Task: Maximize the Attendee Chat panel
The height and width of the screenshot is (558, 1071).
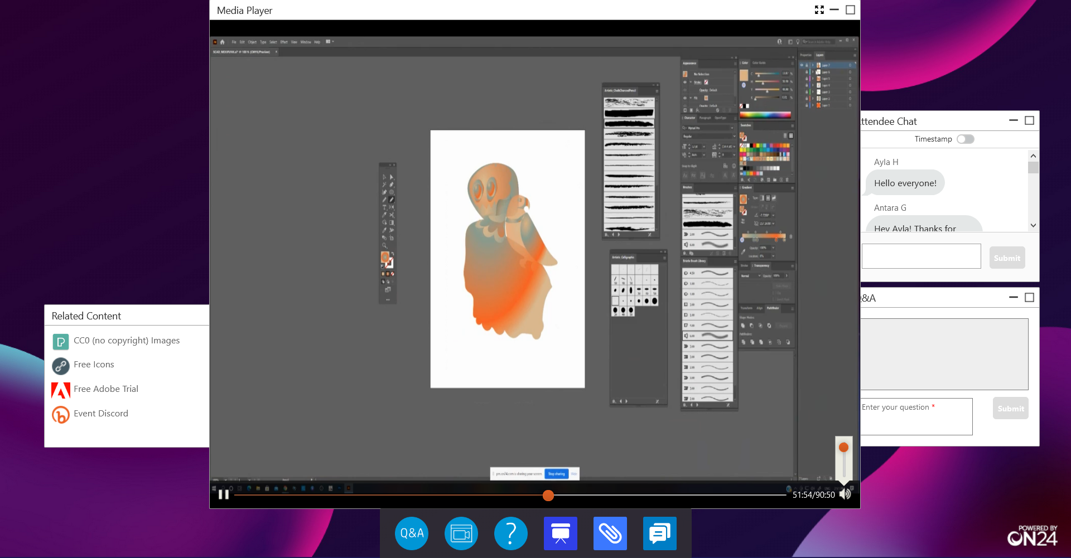Action: (x=1030, y=120)
